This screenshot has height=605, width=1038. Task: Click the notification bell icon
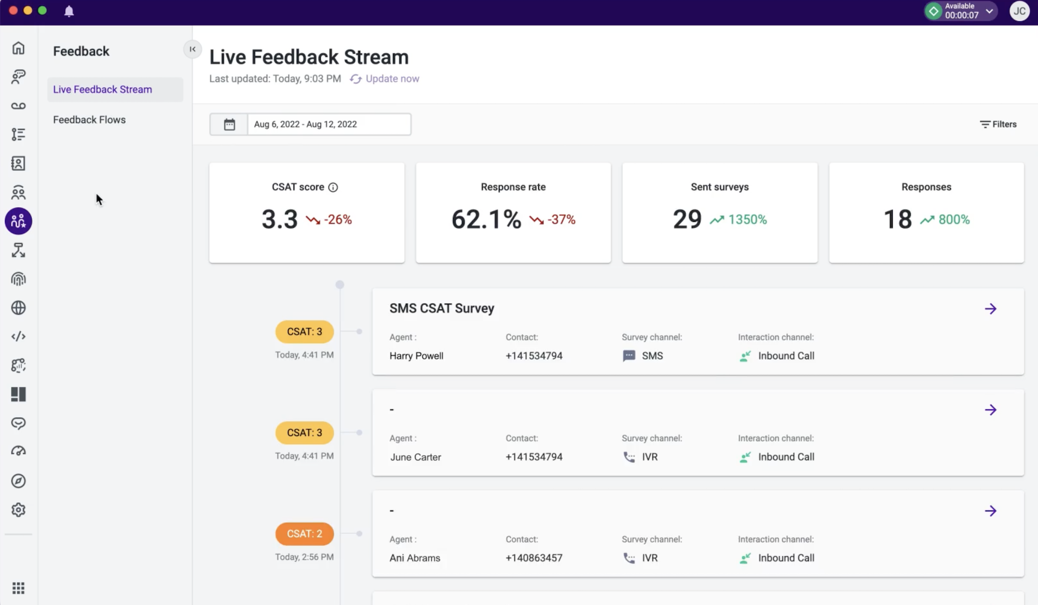[x=69, y=11]
